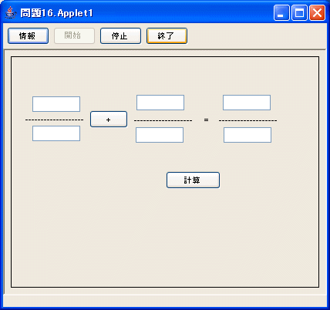The width and height of the screenshot is (330, 310).
Task: Minimize the 問題16.Applet1 window
Action: tap(281, 13)
